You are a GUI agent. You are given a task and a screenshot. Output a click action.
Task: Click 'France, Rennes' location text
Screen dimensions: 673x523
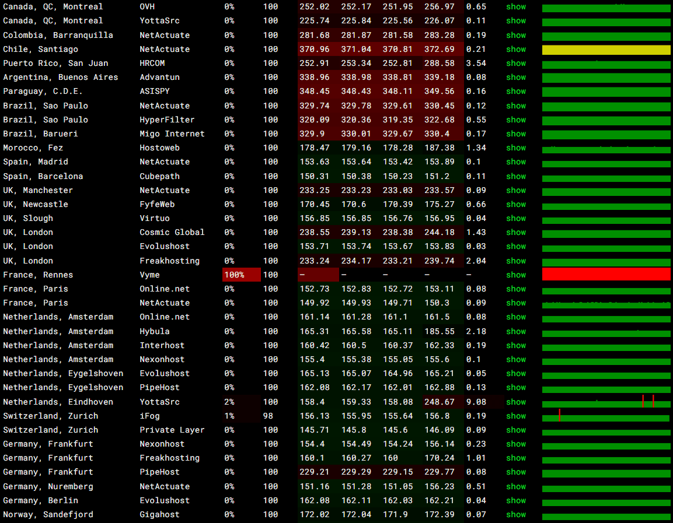click(x=38, y=275)
